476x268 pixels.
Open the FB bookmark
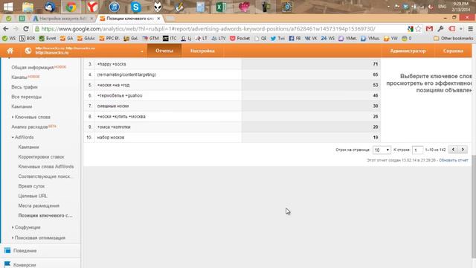pos(295,38)
